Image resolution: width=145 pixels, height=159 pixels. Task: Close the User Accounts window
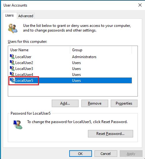coord(140,5)
